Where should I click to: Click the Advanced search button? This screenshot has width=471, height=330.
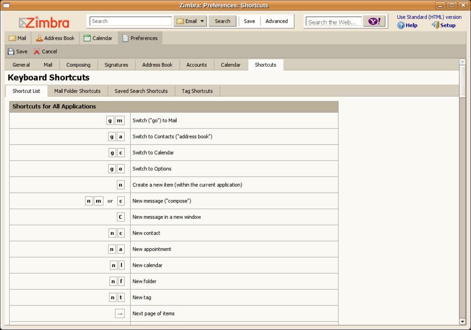(276, 21)
